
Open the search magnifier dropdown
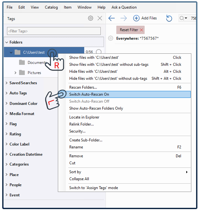click(x=183, y=18)
